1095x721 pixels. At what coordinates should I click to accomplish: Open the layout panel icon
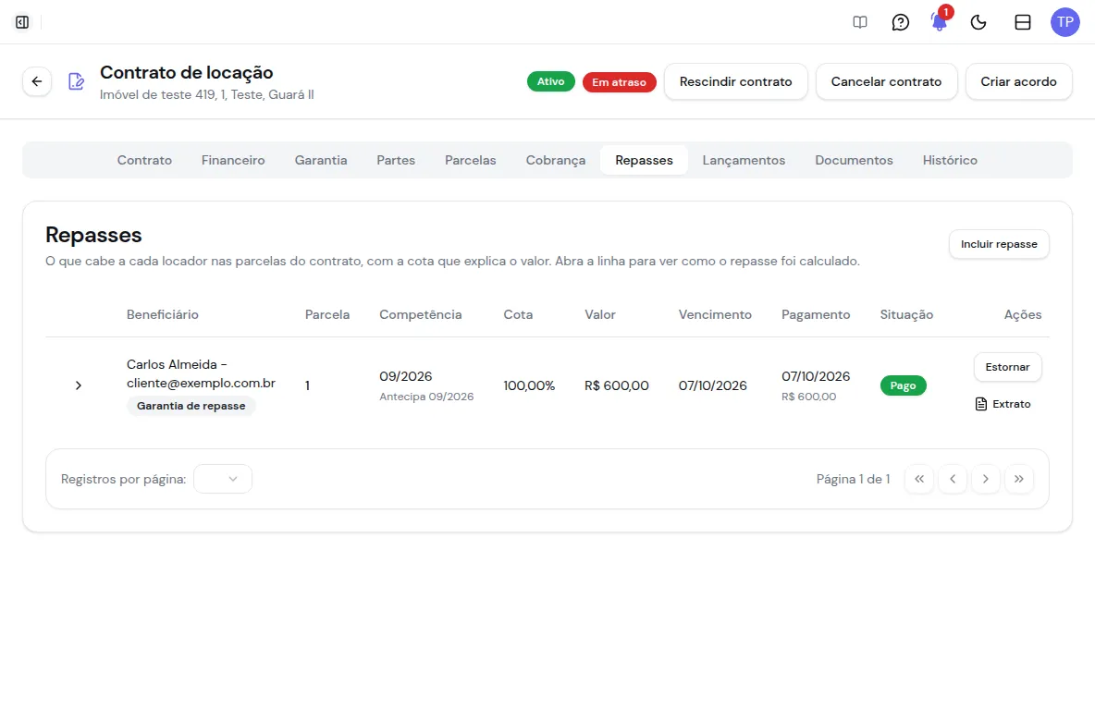pyautogui.click(x=1022, y=22)
